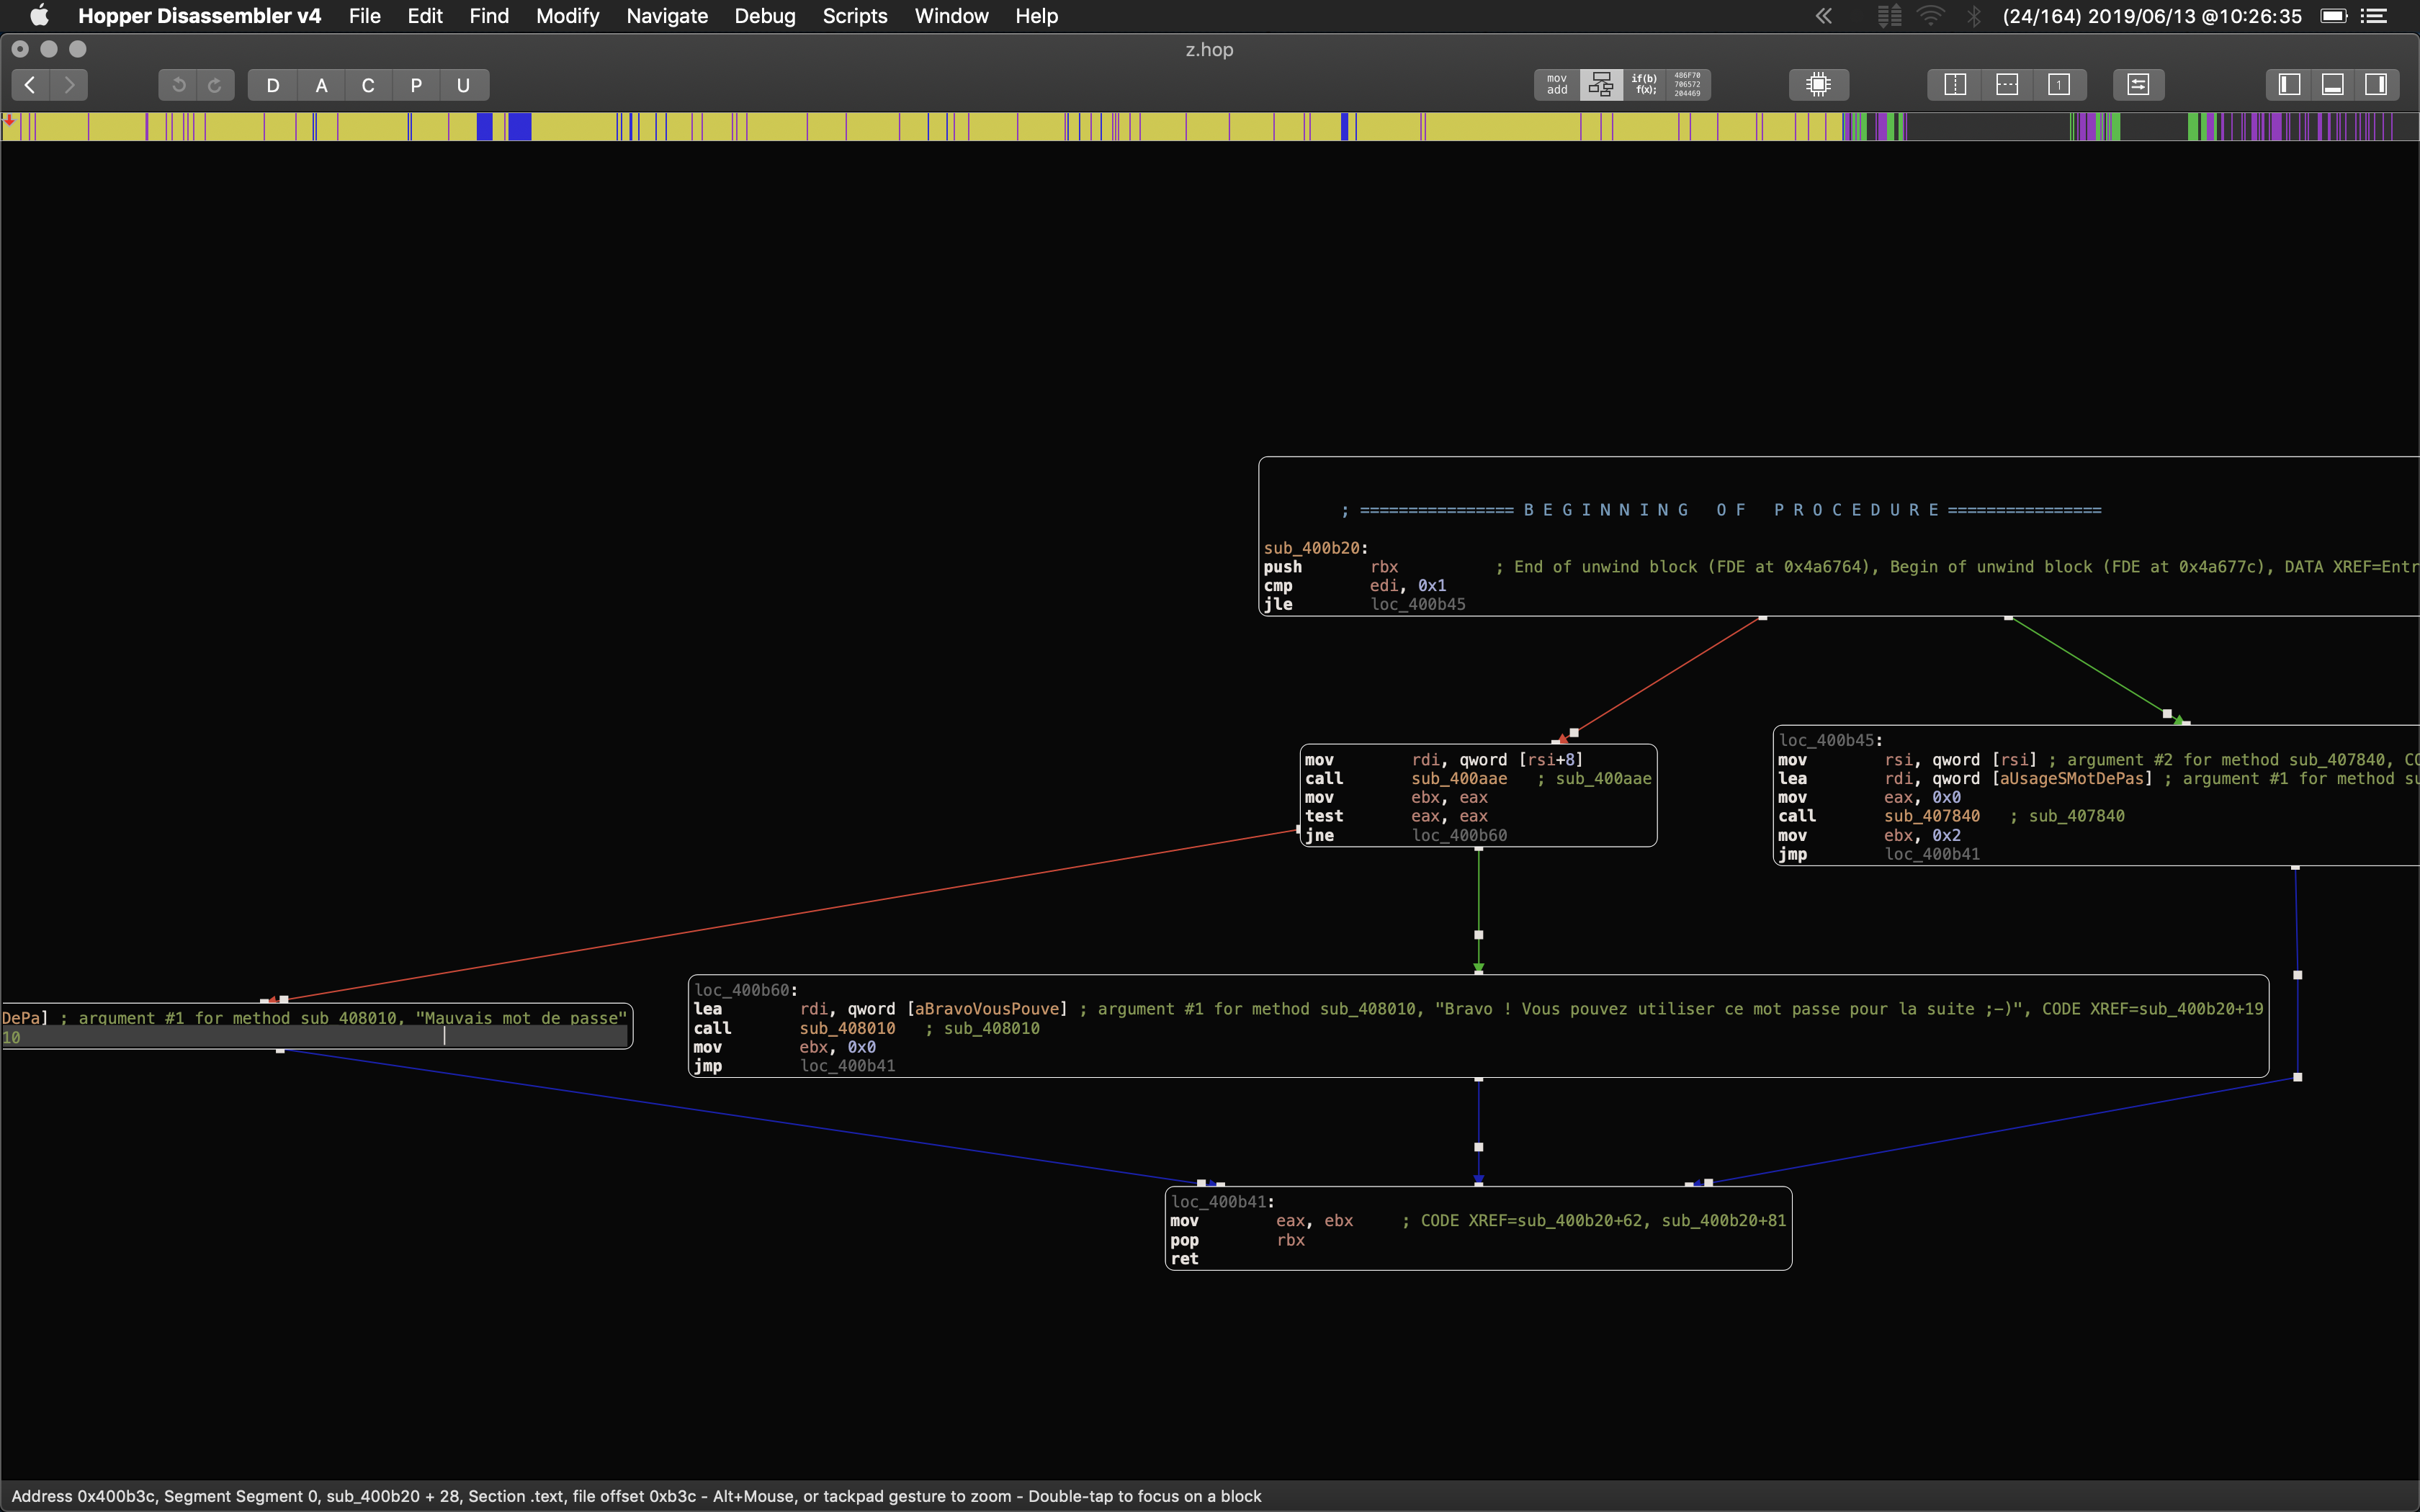Open Notification Center list icon
Image resolution: width=2420 pixels, height=1512 pixels.
2374,16
